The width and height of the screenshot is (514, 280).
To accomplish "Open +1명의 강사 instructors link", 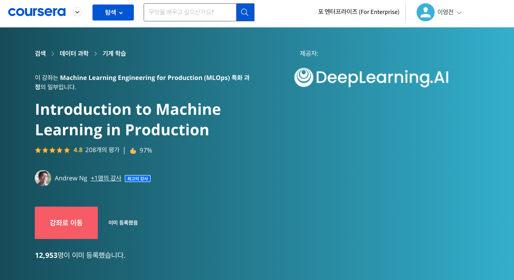I will tap(106, 178).
